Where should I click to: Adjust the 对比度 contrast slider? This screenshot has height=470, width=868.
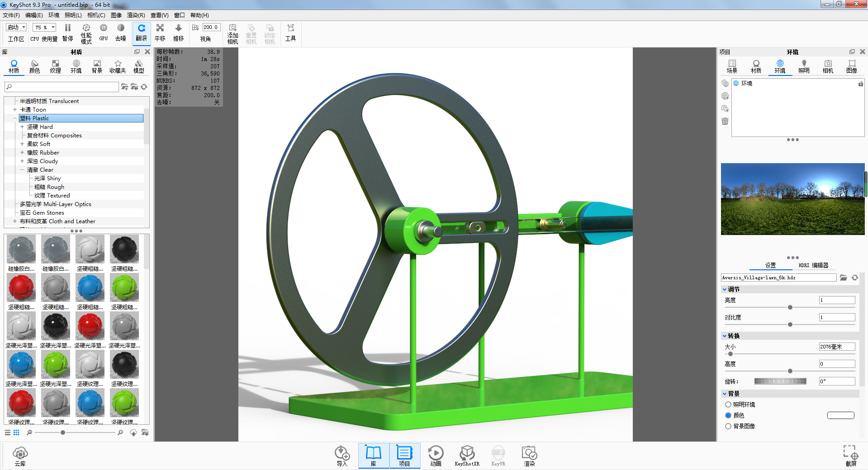coord(790,324)
